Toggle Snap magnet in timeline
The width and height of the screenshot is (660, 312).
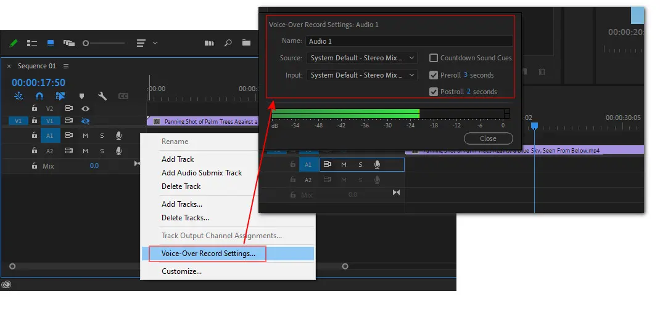coord(39,96)
